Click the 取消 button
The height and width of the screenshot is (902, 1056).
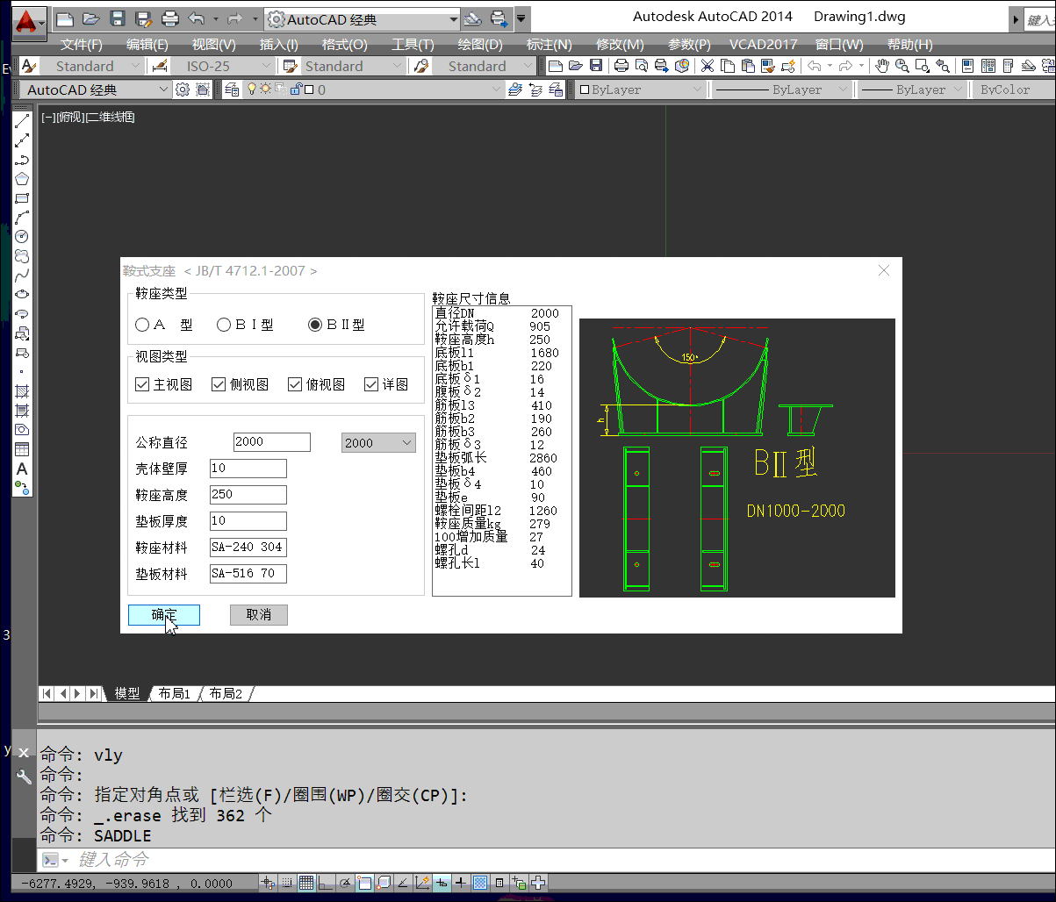(259, 615)
